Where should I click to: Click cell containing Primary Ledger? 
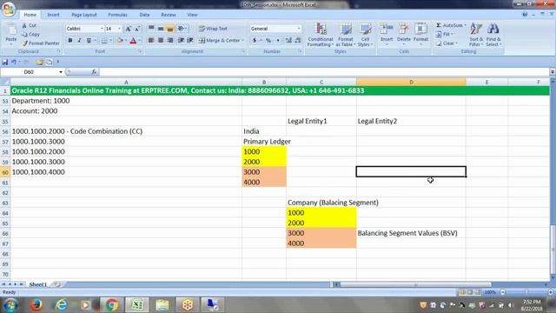click(264, 142)
